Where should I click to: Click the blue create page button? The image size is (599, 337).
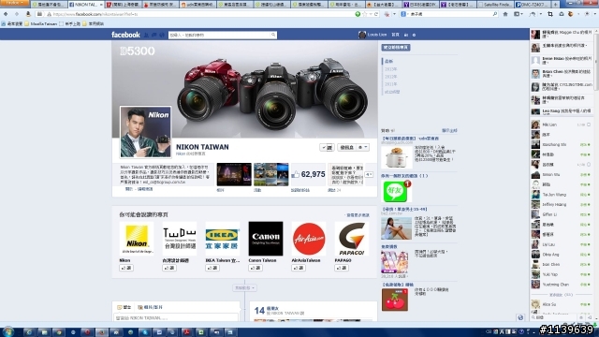click(x=396, y=48)
